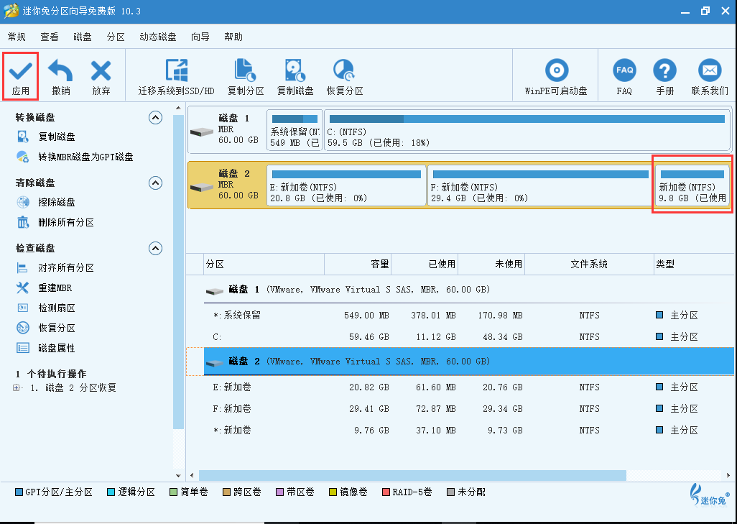The image size is (737, 524).
Task: Select the *:系统保留 list row
Action: (469, 315)
